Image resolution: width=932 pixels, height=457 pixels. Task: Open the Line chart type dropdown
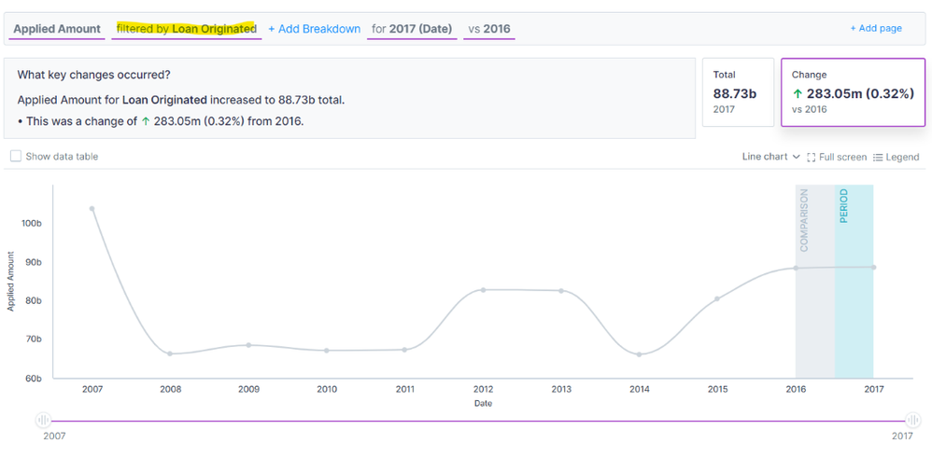point(771,157)
